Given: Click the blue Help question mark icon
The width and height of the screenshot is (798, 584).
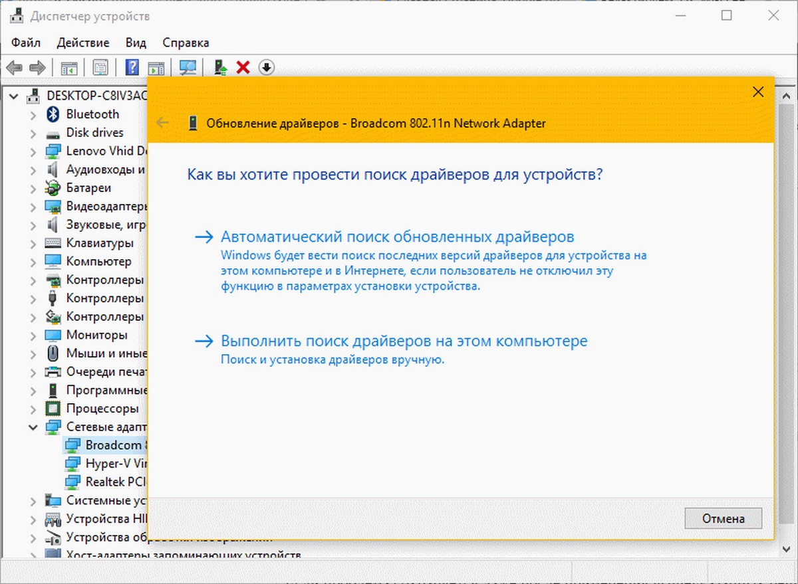Looking at the screenshot, I should point(132,67).
